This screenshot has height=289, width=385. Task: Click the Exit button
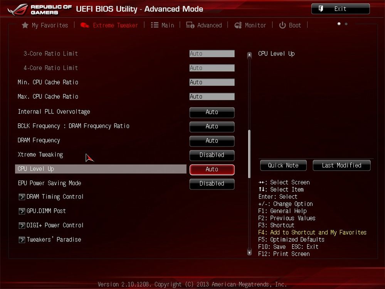tap(341, 9)
